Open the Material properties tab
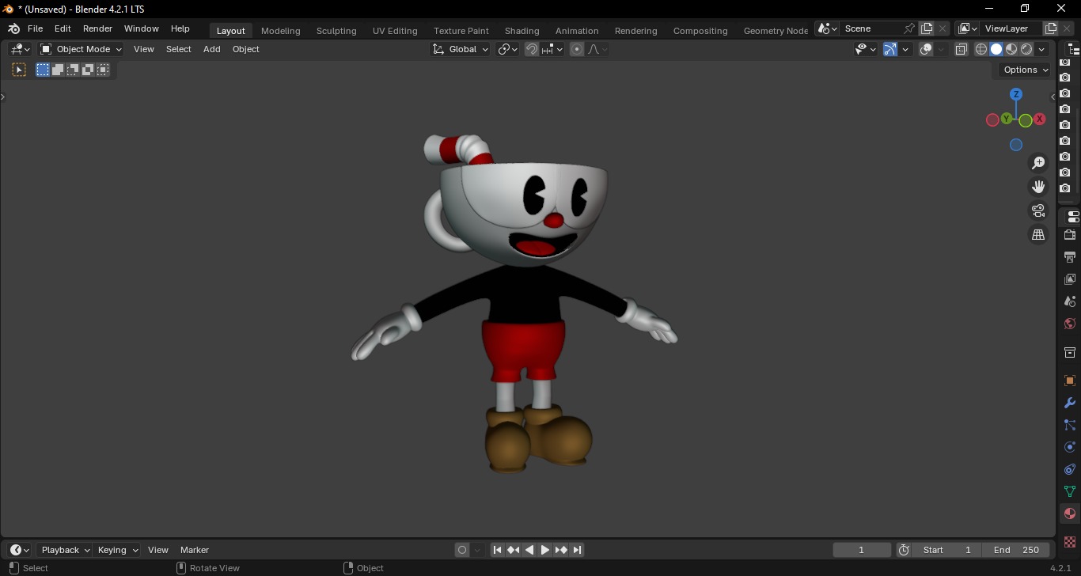The height and width of the screenshot is (576, 1081). [1070, 513]
